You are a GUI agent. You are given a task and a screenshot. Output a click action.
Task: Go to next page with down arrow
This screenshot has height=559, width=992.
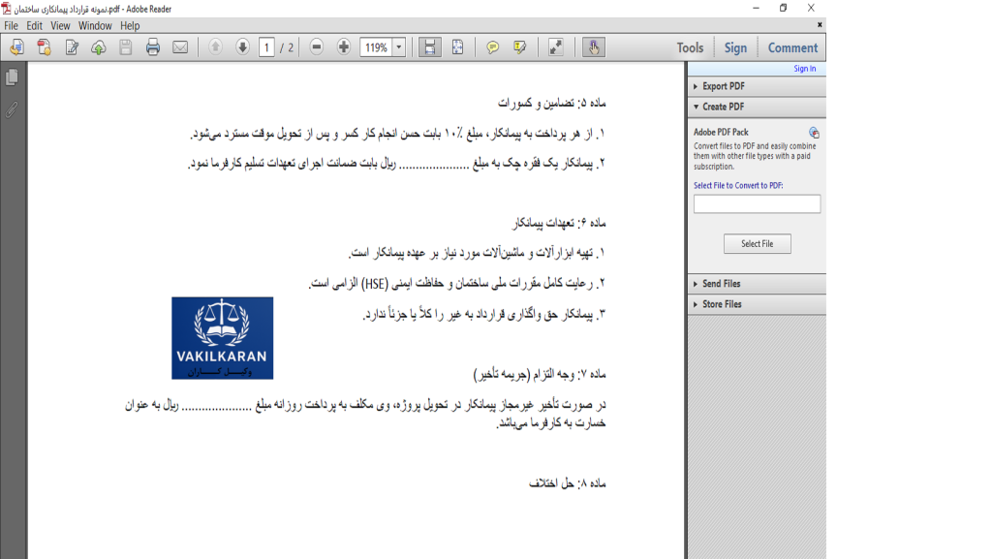click(242, 47)
